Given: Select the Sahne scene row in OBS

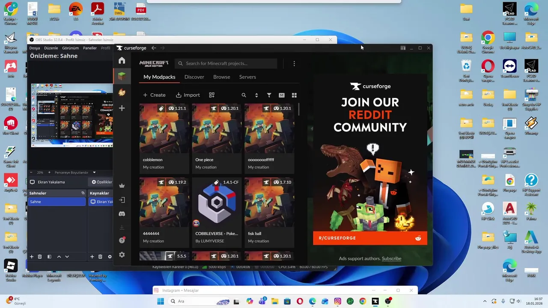Looking at the screenshot, I should point(57,201).
